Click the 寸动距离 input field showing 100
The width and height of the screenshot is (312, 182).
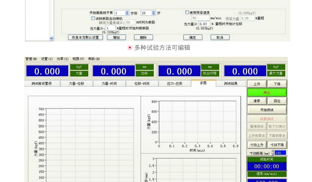pos(280,153)
